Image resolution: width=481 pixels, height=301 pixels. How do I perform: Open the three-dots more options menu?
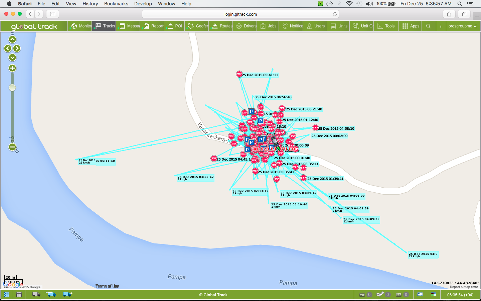point(441,26)
